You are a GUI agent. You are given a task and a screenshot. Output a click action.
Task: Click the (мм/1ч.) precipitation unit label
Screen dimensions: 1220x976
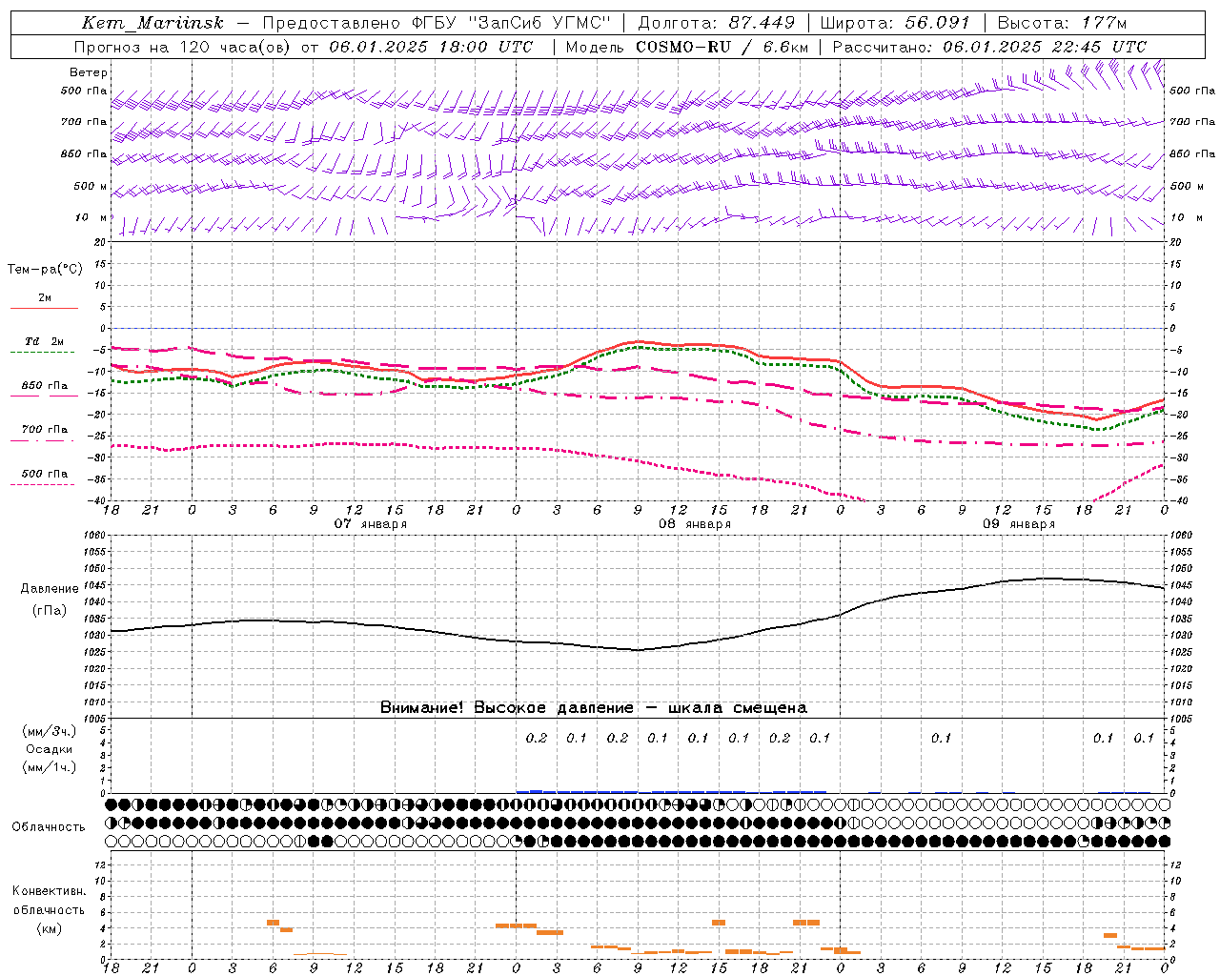(x=50, y=767)
